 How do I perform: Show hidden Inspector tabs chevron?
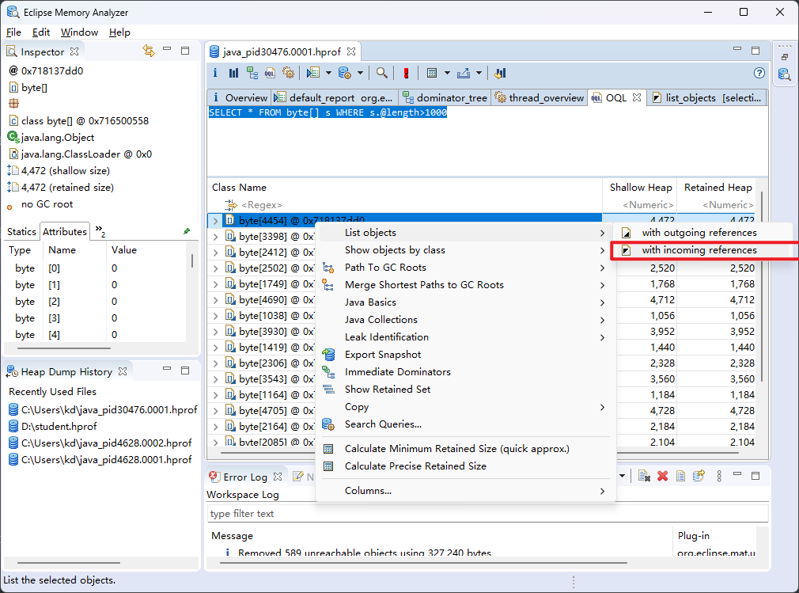[100, 231]
